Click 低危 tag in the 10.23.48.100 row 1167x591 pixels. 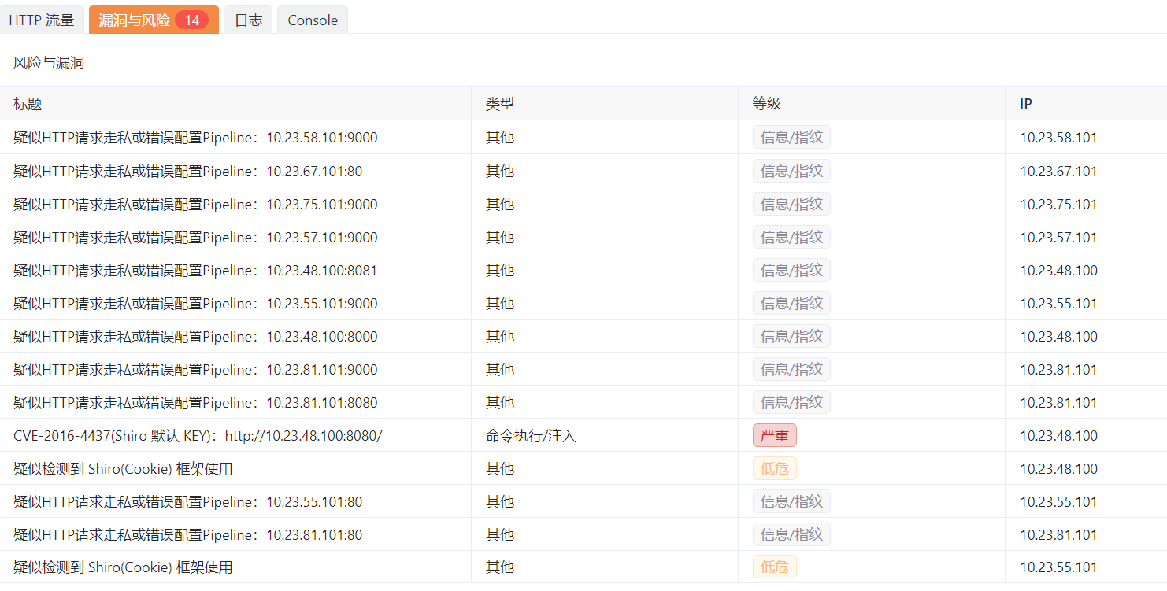tap(775, 468)
